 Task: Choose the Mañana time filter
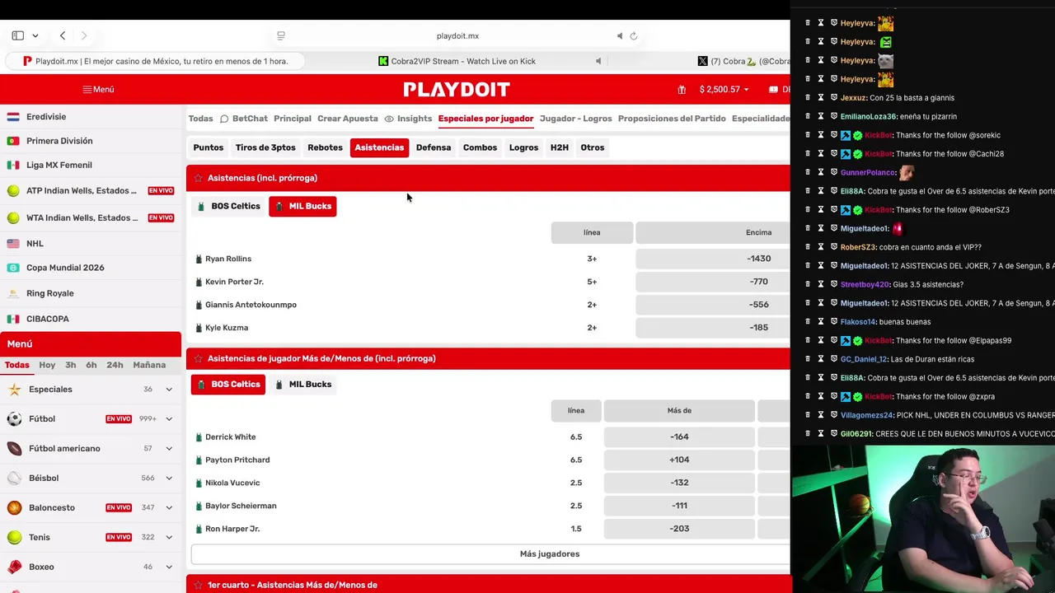click(149, 365)
